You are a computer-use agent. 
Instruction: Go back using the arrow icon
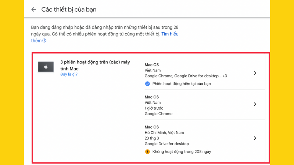[34, 10]
